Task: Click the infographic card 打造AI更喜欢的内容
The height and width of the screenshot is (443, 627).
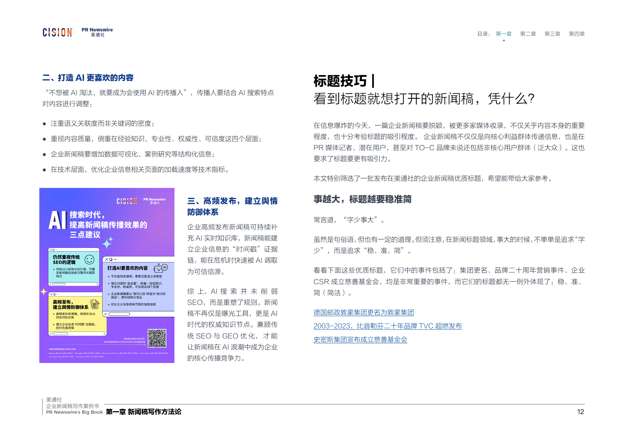Action: click(x=138, y=287)
